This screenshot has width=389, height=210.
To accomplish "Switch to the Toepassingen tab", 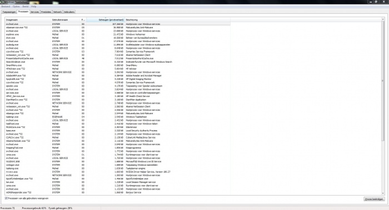I will click(9, 12).
